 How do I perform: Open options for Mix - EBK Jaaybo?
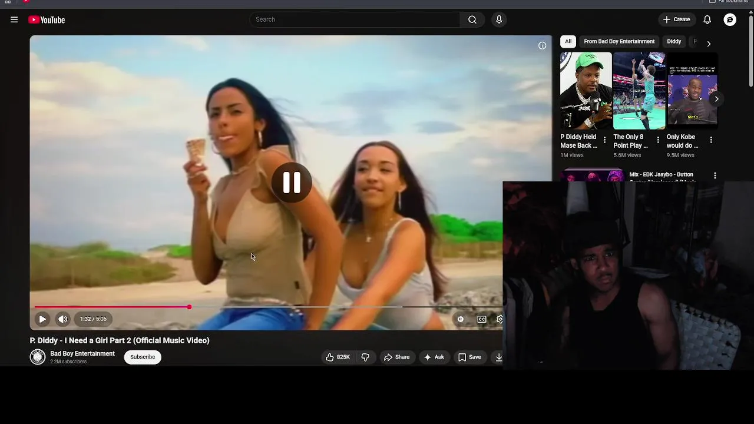tap(715, 175)
